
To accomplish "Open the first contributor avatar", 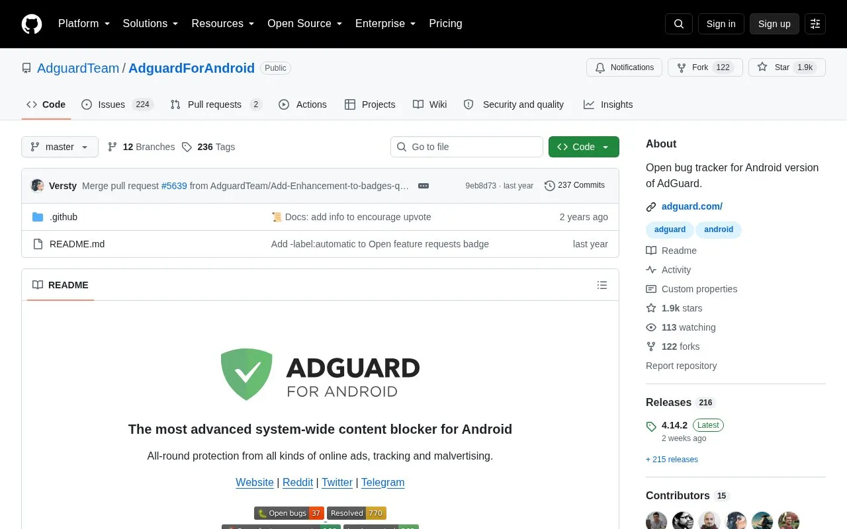I will pyautogui.click(x=656, y=521).
